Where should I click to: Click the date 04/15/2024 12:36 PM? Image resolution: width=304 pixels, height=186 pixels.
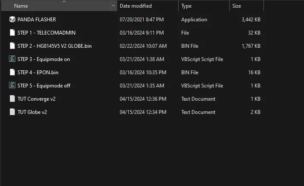143,99
